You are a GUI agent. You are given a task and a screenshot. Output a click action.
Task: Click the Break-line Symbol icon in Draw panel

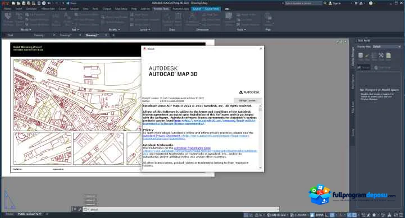pyautogui.click(x=168, y=17)
